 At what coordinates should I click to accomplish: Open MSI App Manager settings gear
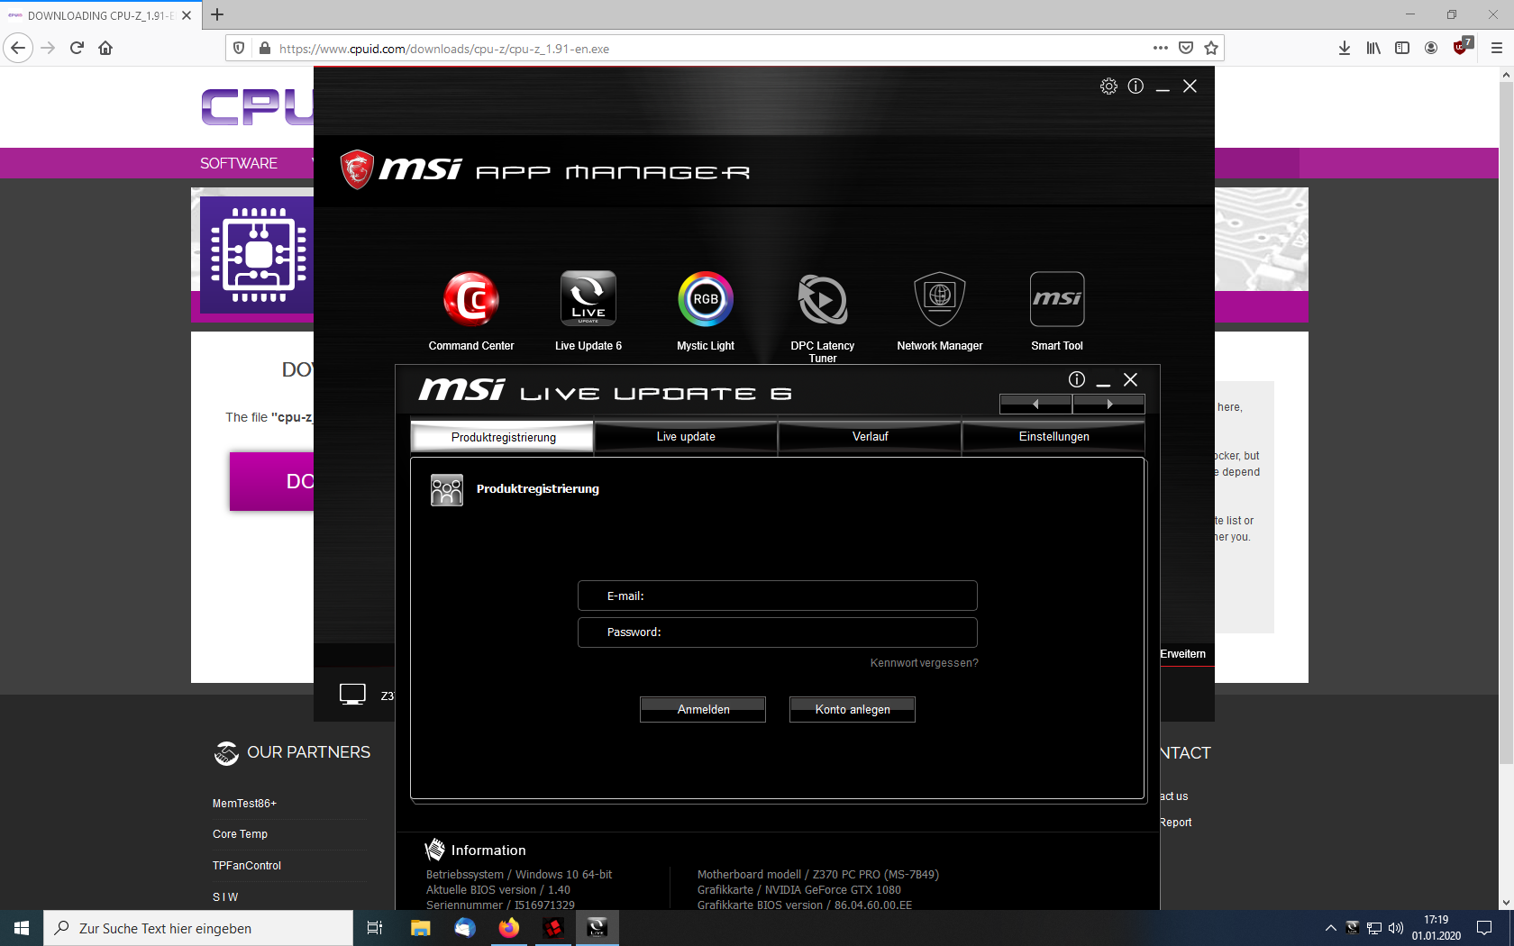click(x=1108, y=86)
